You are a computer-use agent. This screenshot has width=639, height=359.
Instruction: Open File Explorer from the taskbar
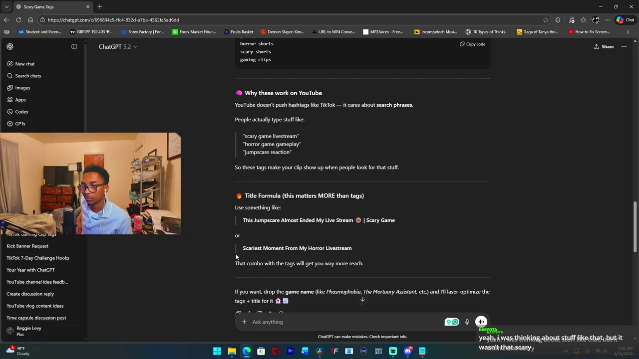[x=232, y=351]
